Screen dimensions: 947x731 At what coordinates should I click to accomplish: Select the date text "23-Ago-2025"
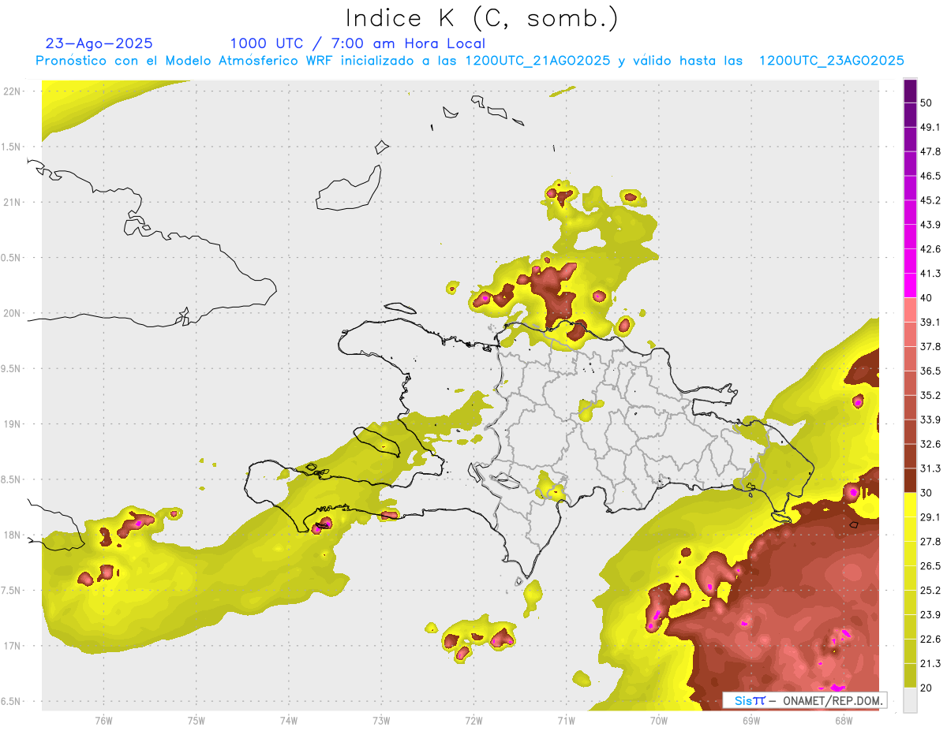(99, 43)
